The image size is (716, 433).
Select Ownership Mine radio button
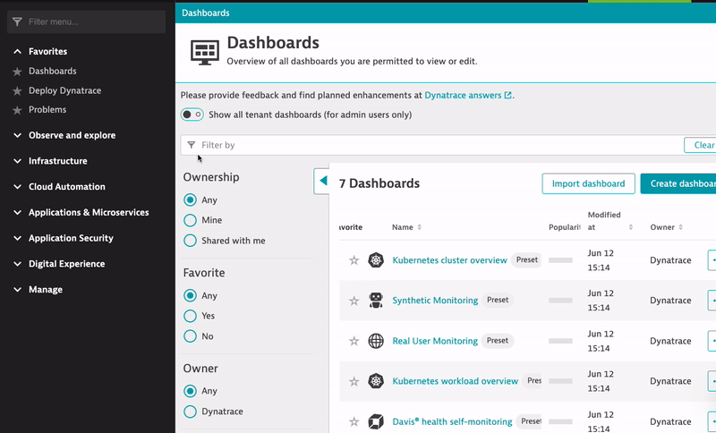pos(190,220)
